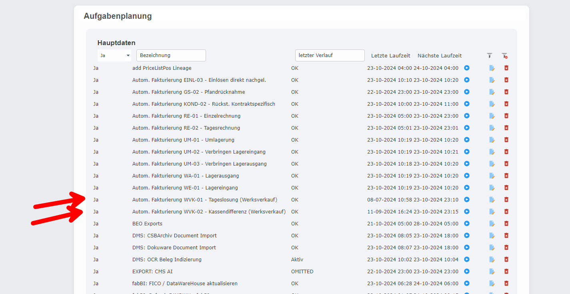Edit the "Autom. Fakturierung RE-01 - Einzelrechnung" entry

[491, 116]
